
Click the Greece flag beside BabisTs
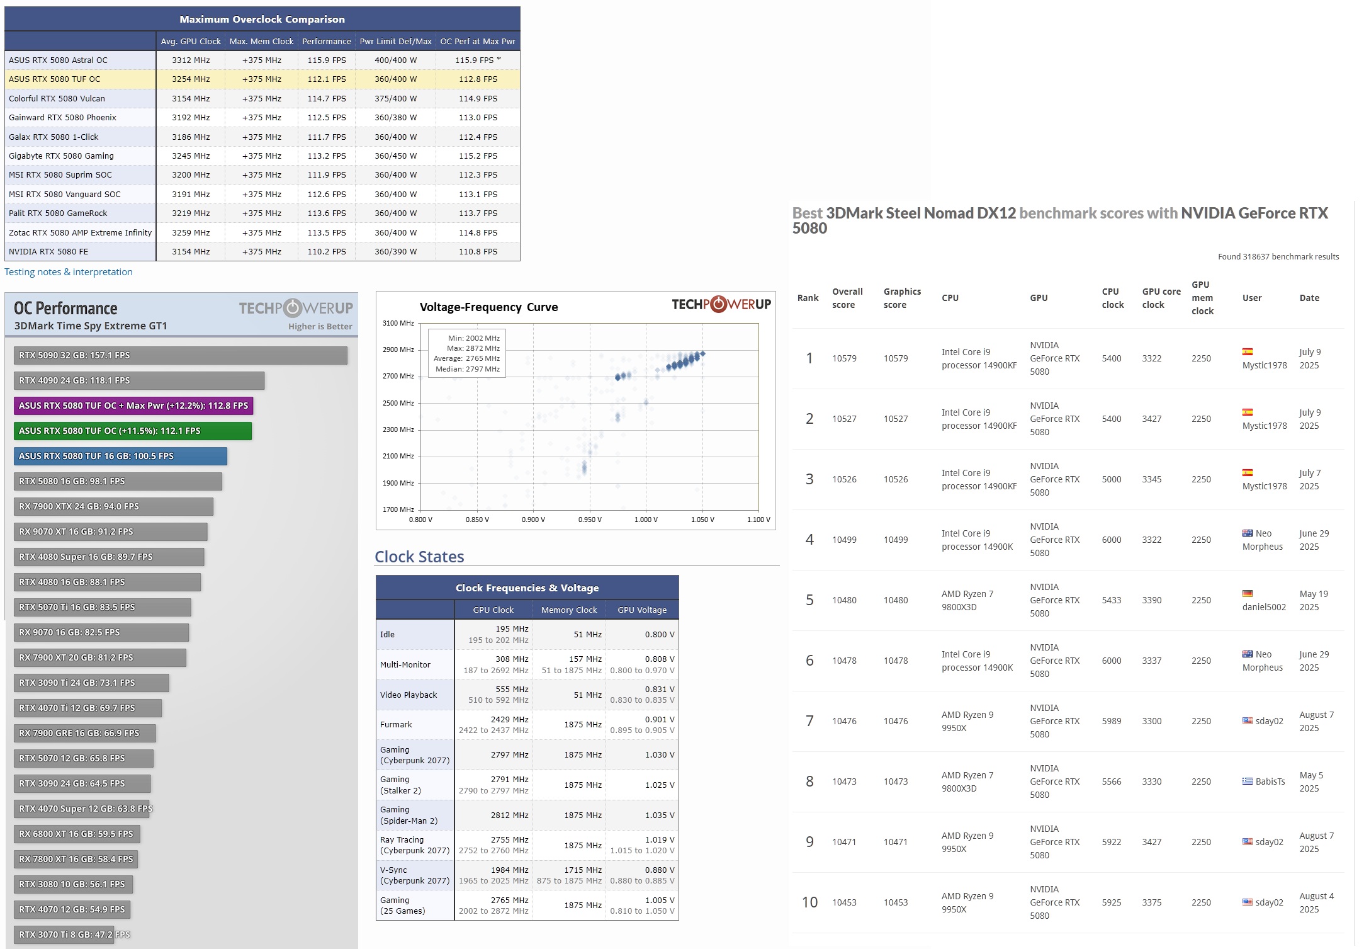coord(1247,781)
